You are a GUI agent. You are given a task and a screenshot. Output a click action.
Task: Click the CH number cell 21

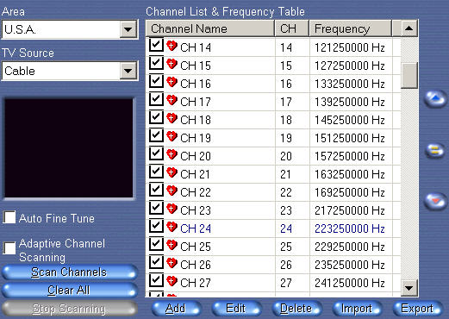coord(286,174)
